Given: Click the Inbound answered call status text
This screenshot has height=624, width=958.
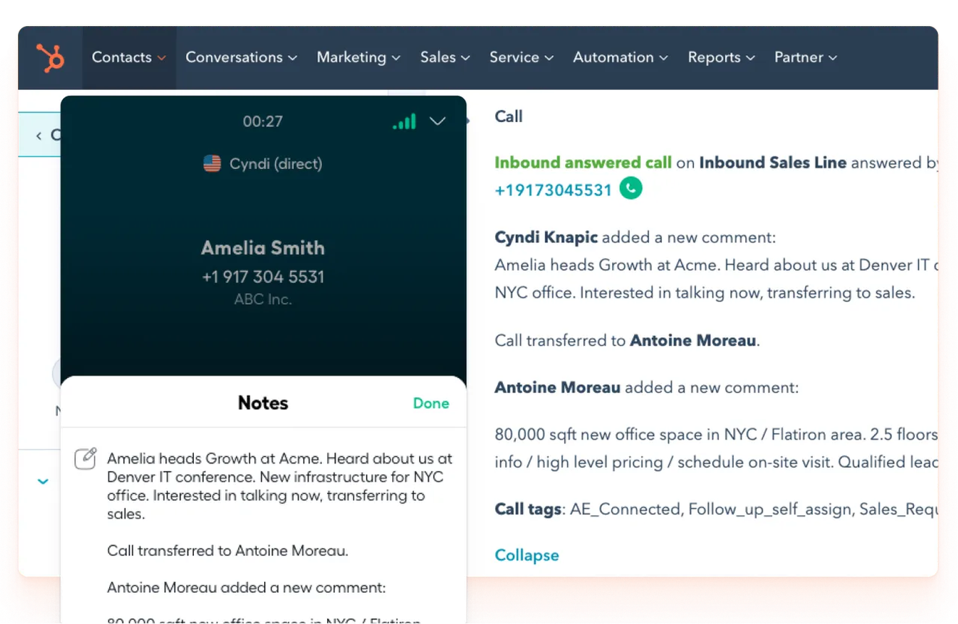Looking at the screenshot, I should (x=583, y=163).
